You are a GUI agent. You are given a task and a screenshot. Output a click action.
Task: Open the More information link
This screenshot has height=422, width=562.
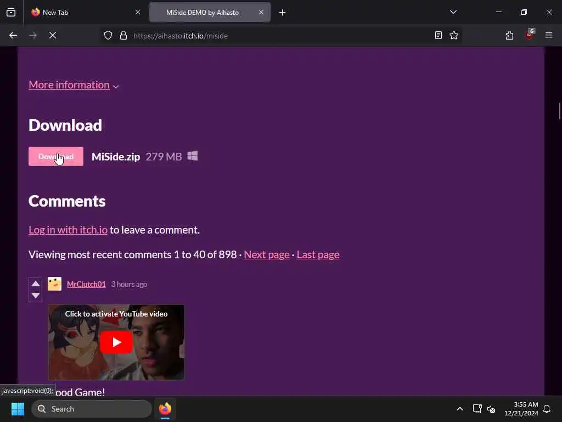tap(69, 85)
